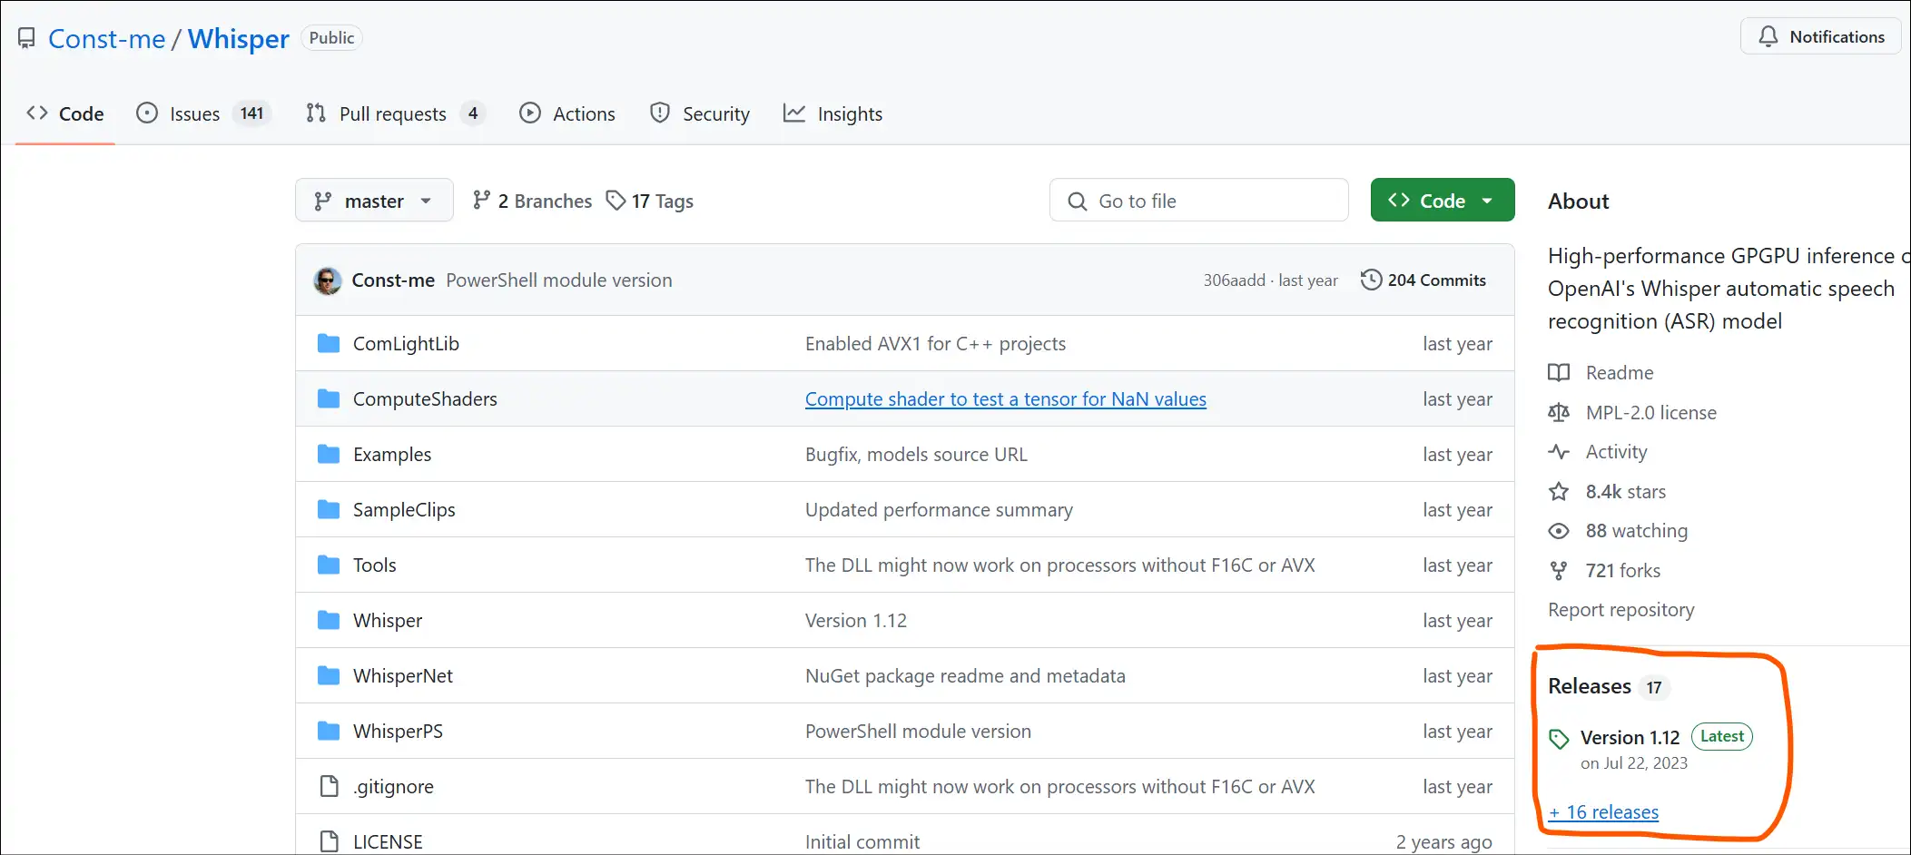Click the Readme book icon
This screenshot has width=1911, height=855.
pyautogui.click(x=1559, y=373)
